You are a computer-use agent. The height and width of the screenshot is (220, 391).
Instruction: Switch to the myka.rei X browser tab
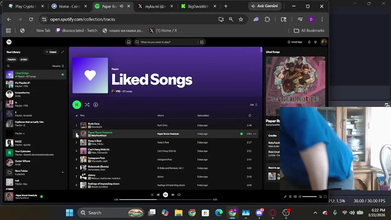pyautogui.click(x=156, y=6)
